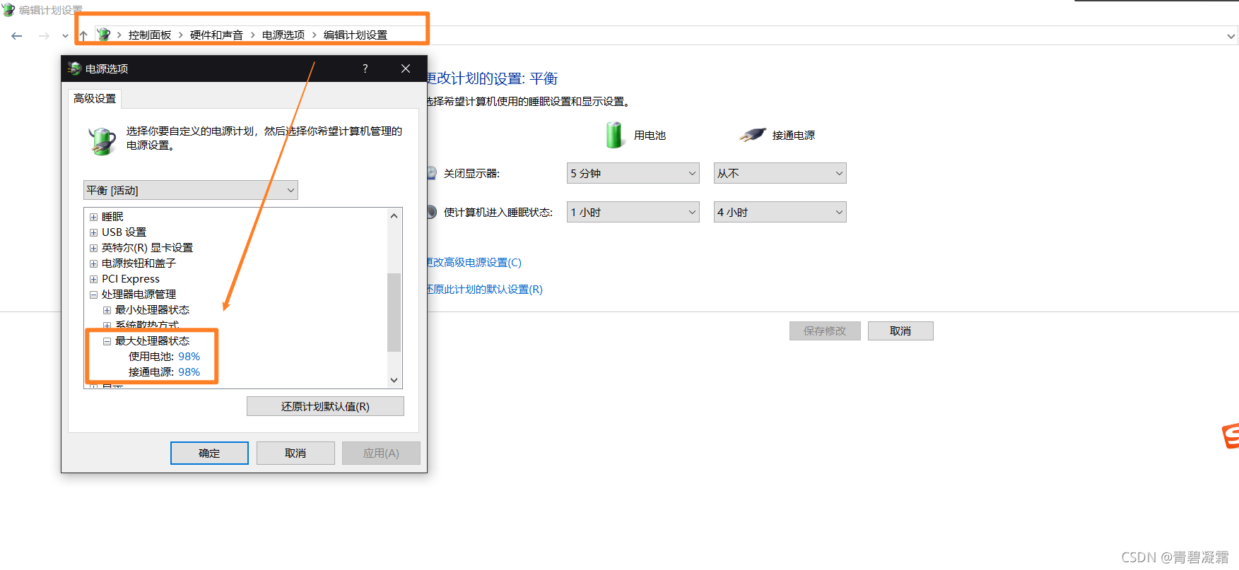Expand the USB 设置 node
Image resolution: width=1239 pixels, height=570 pixels.
click(x=93, y=232)
